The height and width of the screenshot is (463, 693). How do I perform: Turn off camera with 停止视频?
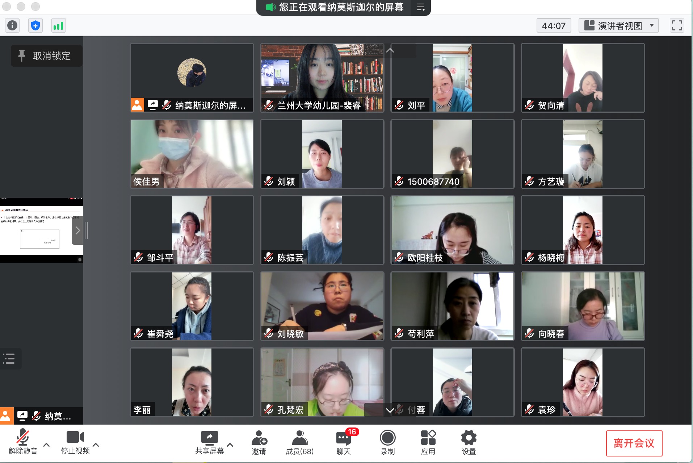pos(75,442)
